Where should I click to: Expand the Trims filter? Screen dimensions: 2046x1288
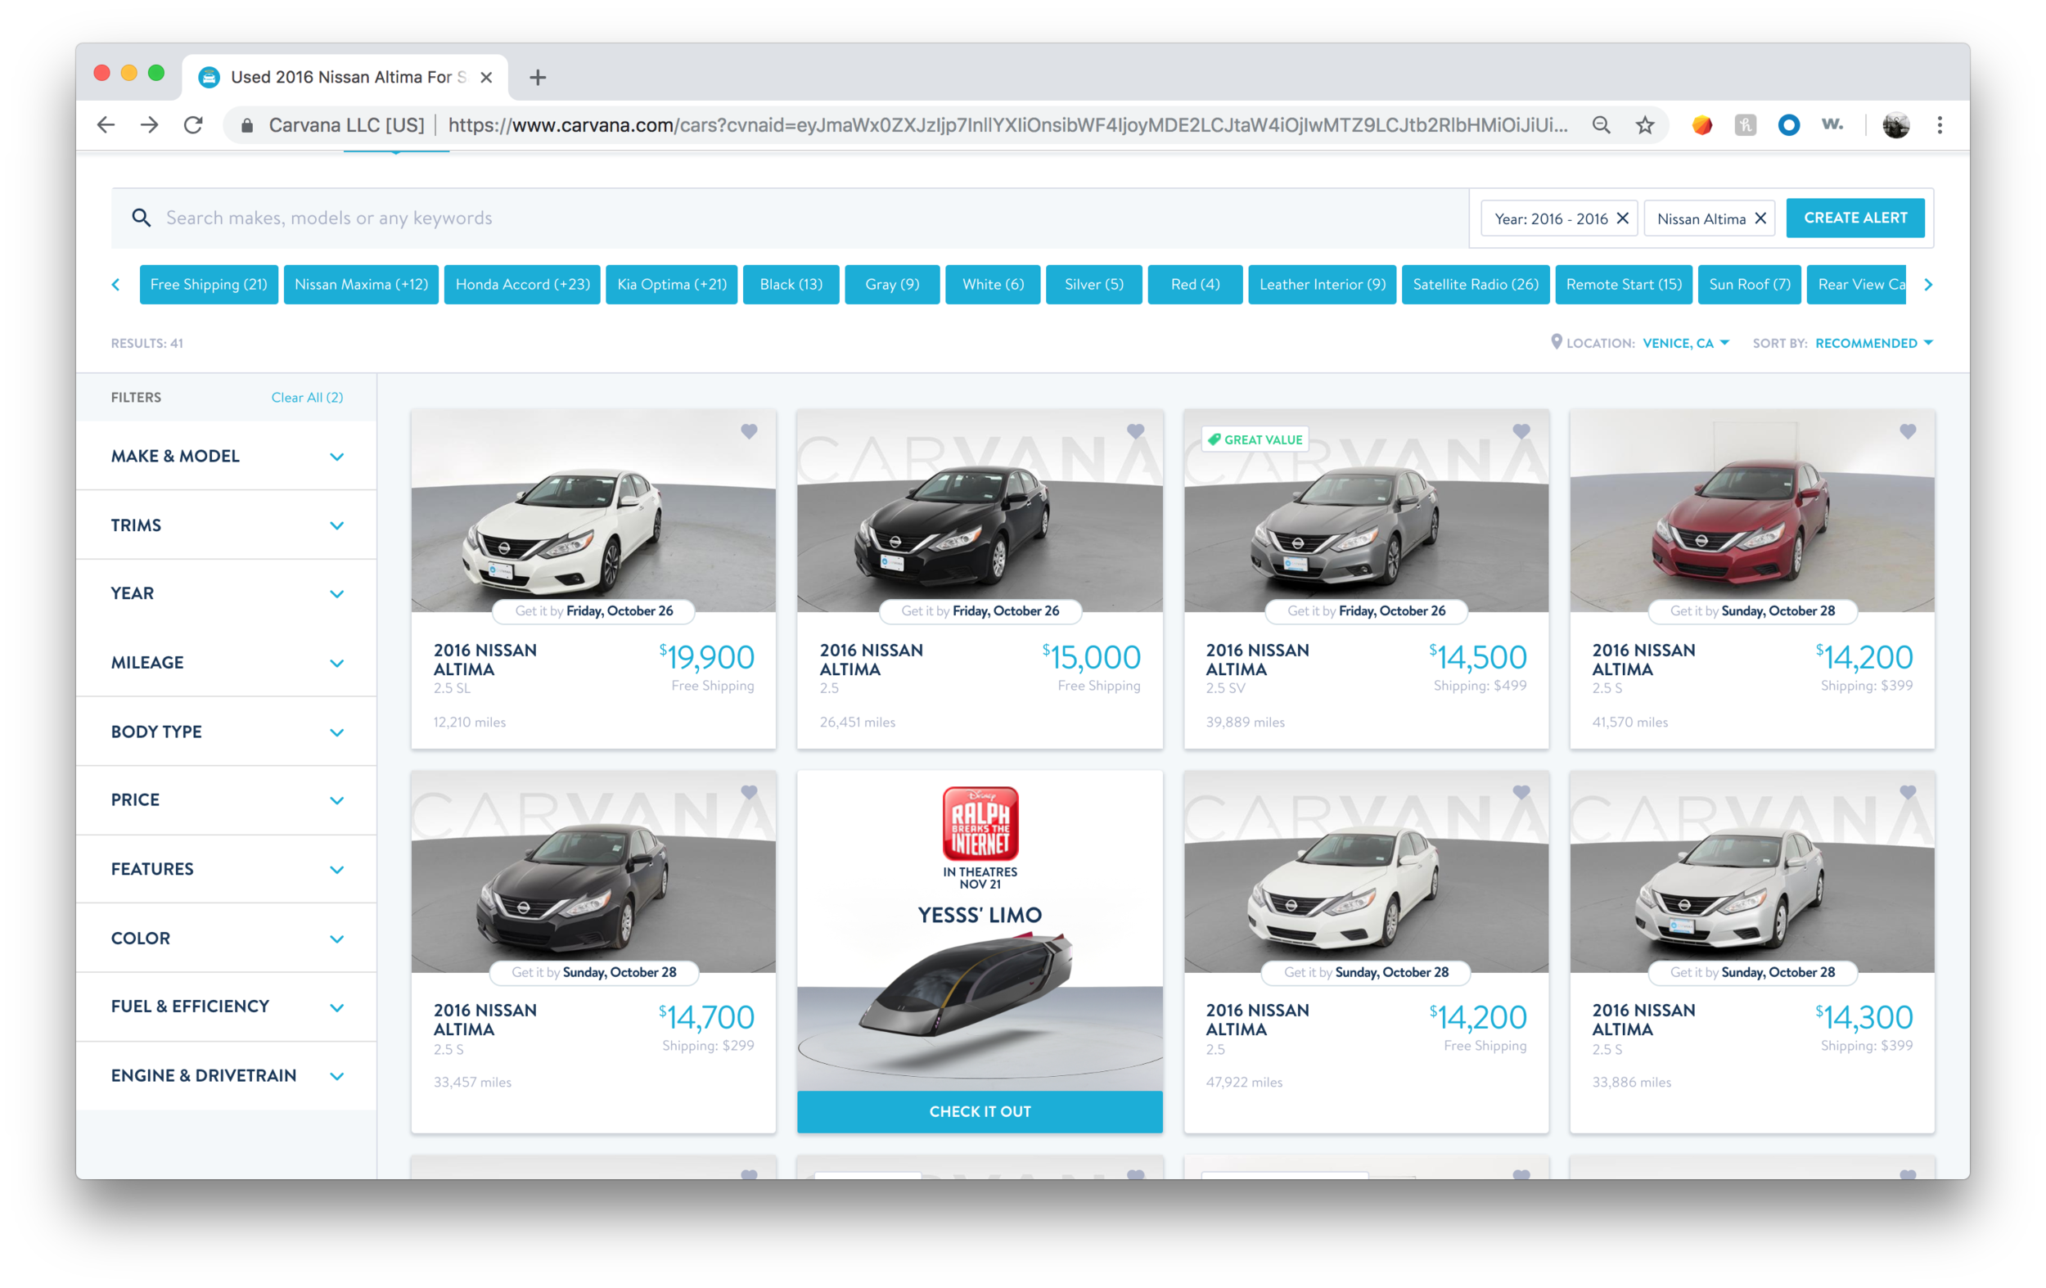click(226, 525)
